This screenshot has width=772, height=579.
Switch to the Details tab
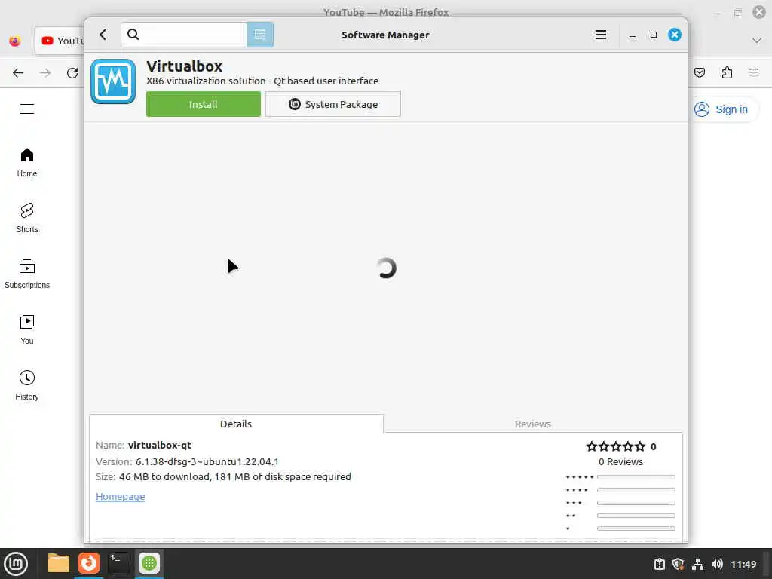[x=236, y=424]
